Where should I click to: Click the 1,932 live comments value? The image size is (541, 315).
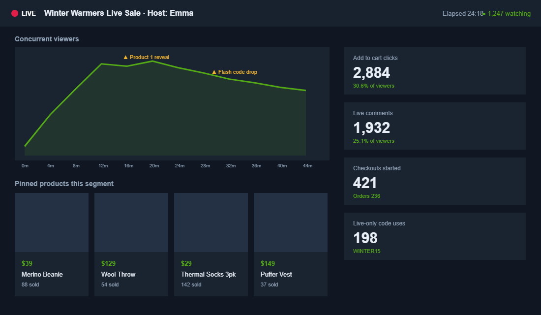pos(372,128)
